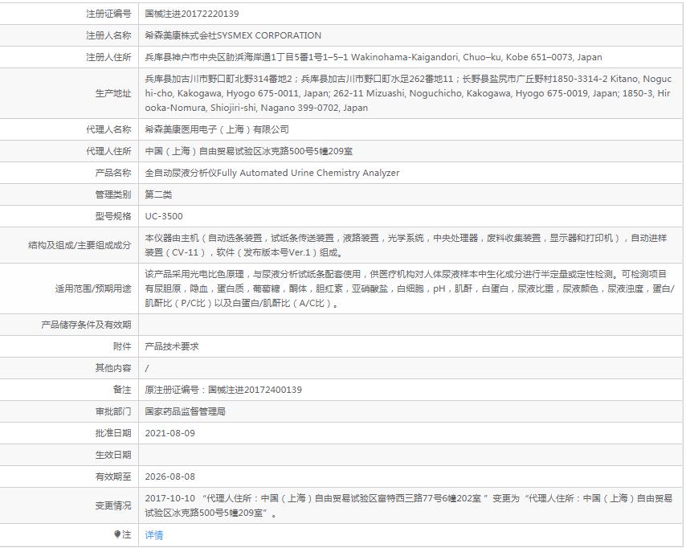Select management category value 第二类

[x=158, y=194]
